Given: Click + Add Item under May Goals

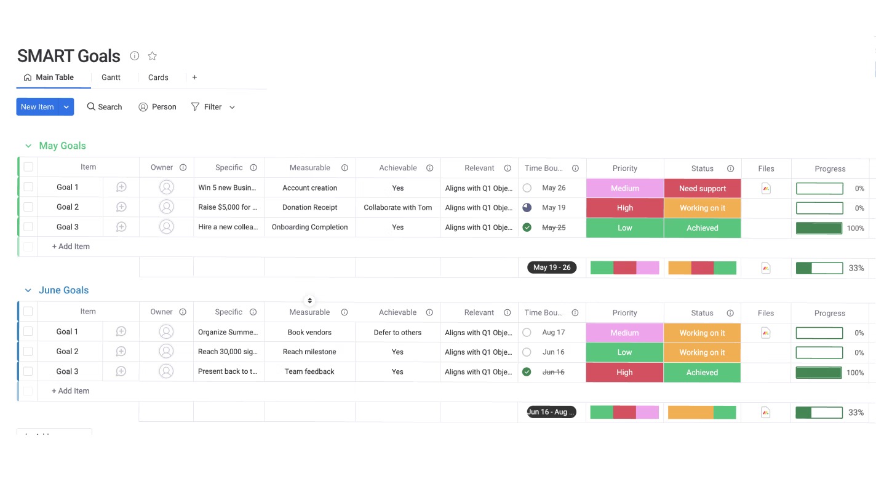Looking at the screenshot, I should (x=71, y=247).
